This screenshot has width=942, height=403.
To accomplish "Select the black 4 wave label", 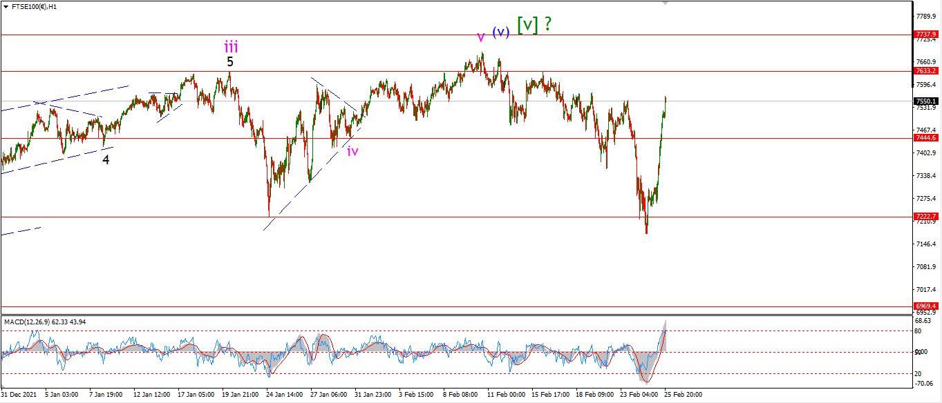I will (106, 159).
